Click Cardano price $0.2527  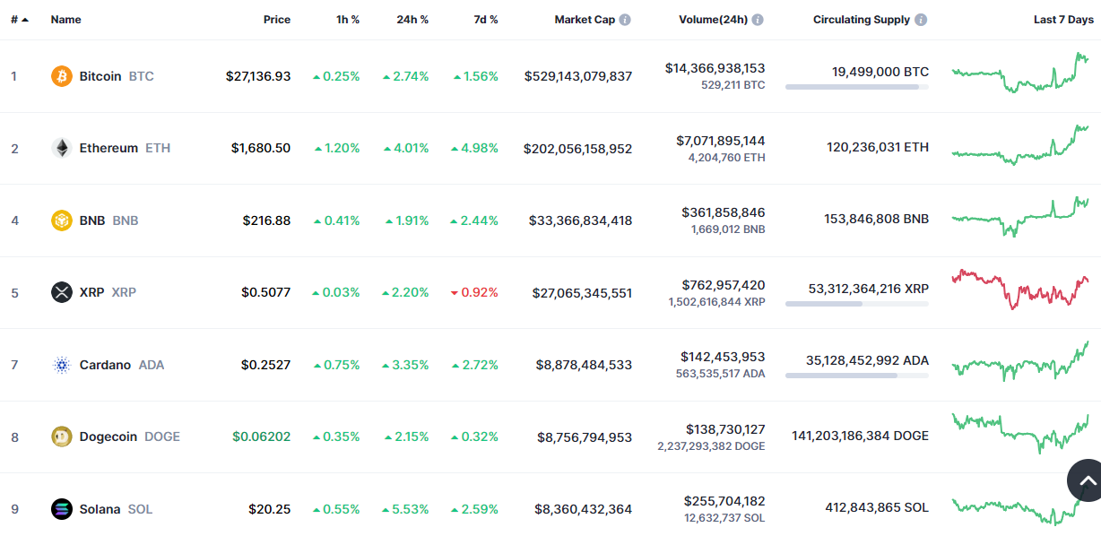[265, 365]
